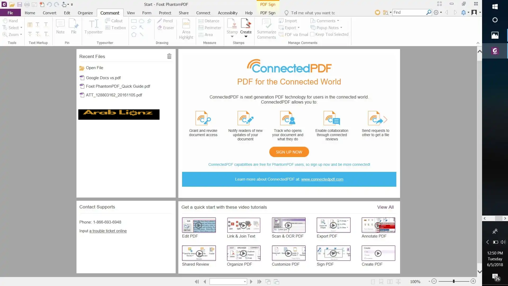Screen dimensions: 508x286
Task: Click the zoom in plus button
Action: (x=473, y=281)
